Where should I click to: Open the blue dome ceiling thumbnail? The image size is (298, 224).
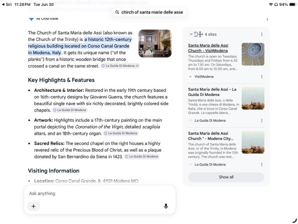pyautogui.click(x=253, y=54)
